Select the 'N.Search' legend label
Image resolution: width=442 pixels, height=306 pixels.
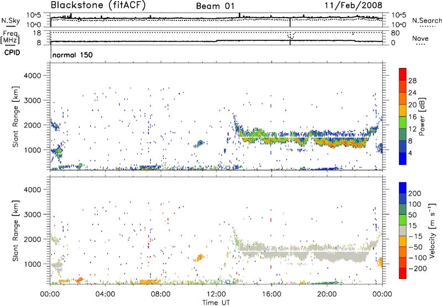(x=427, y=20)
